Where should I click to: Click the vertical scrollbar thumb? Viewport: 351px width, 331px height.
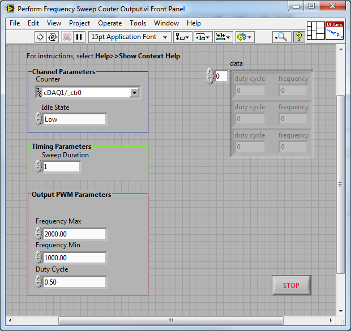tap(340, 184)
